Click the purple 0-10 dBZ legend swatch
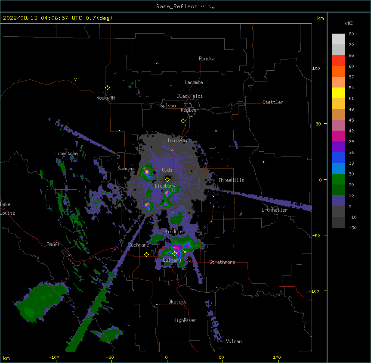The height and width of the screenshot is (363, 371). [x=338, y=201]
